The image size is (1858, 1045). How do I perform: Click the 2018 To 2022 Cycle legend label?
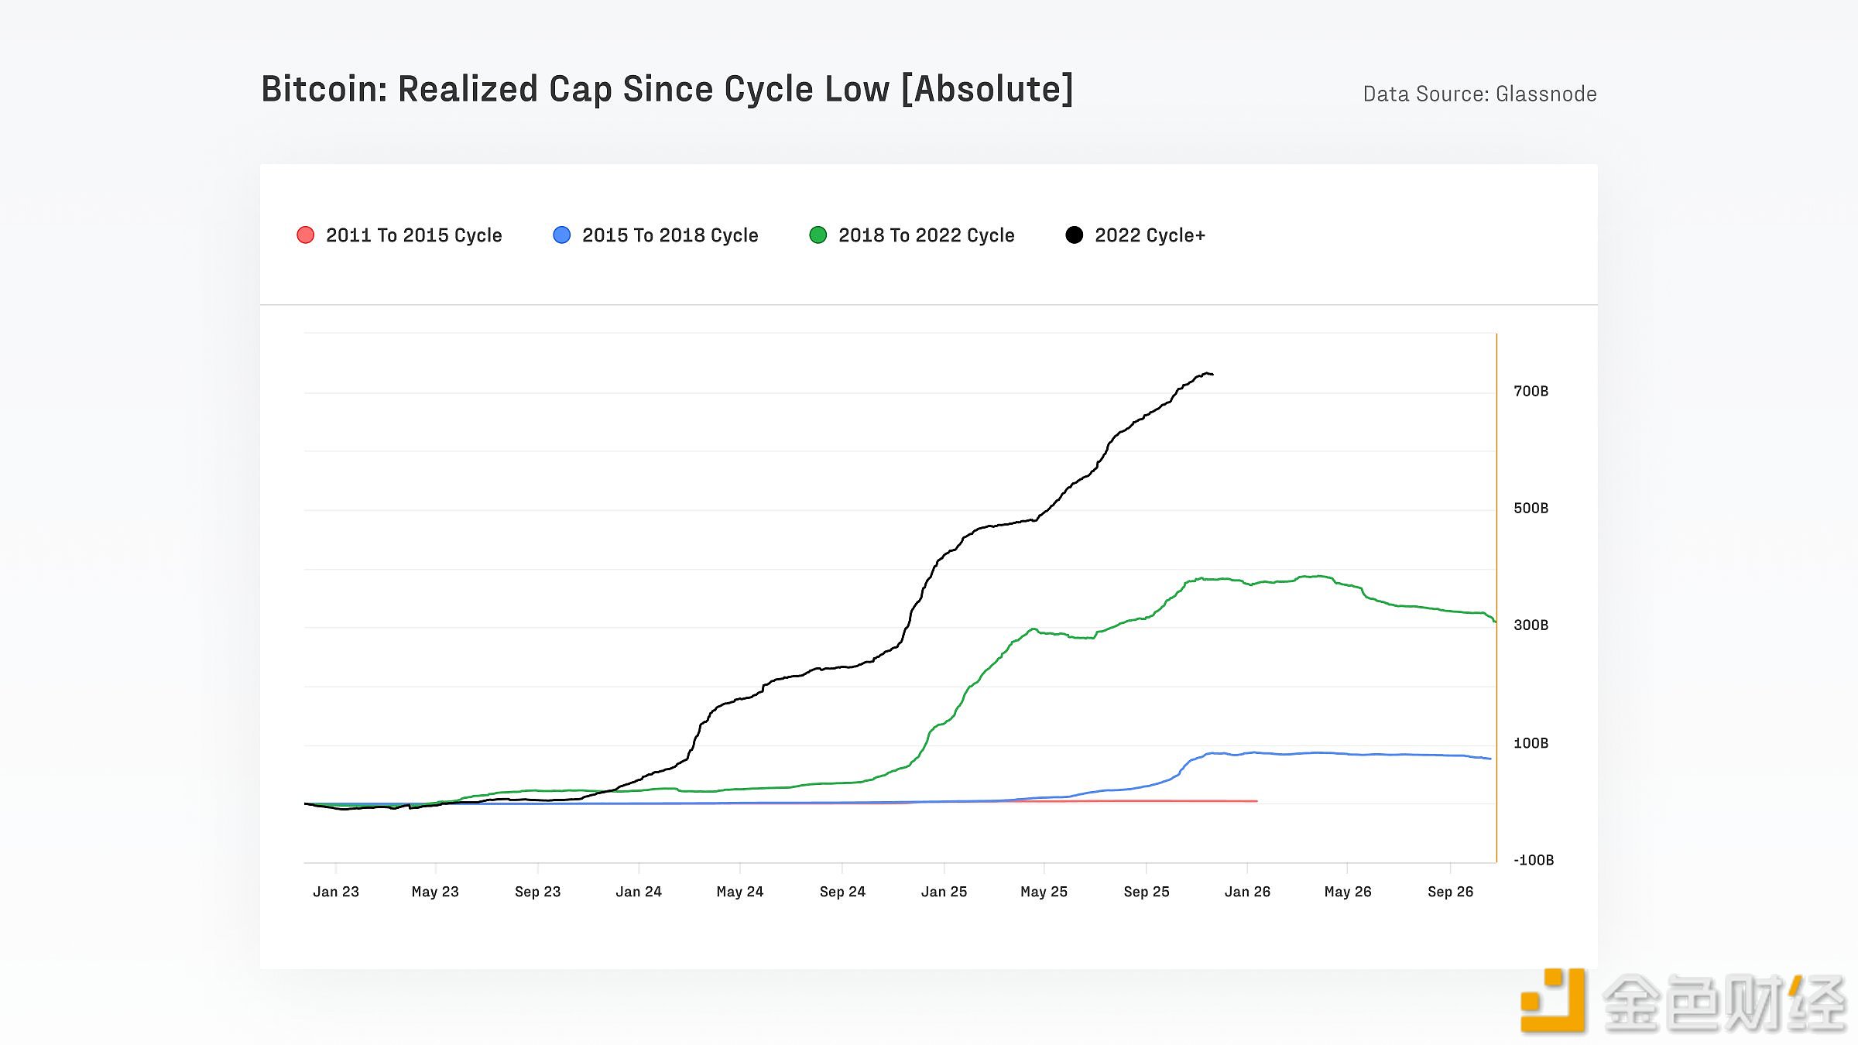tap(926, 235)
